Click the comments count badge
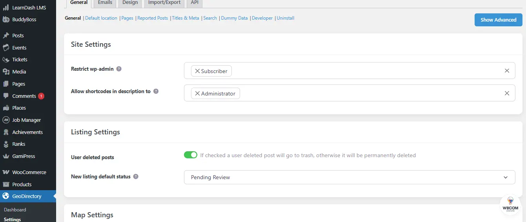 click(41, 96)
